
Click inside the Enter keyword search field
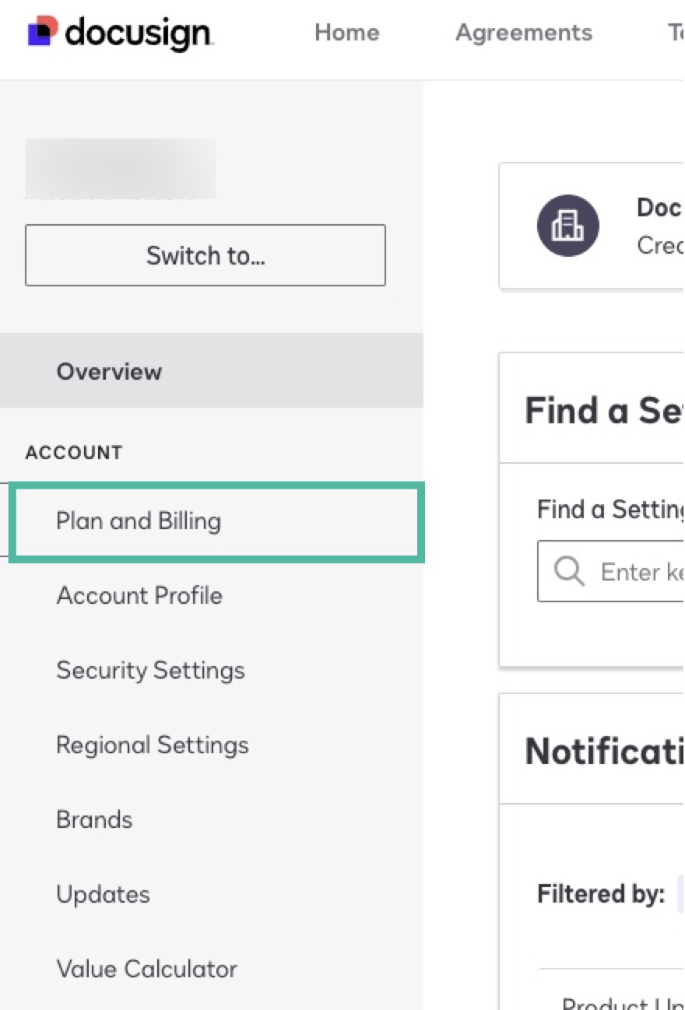631,571
